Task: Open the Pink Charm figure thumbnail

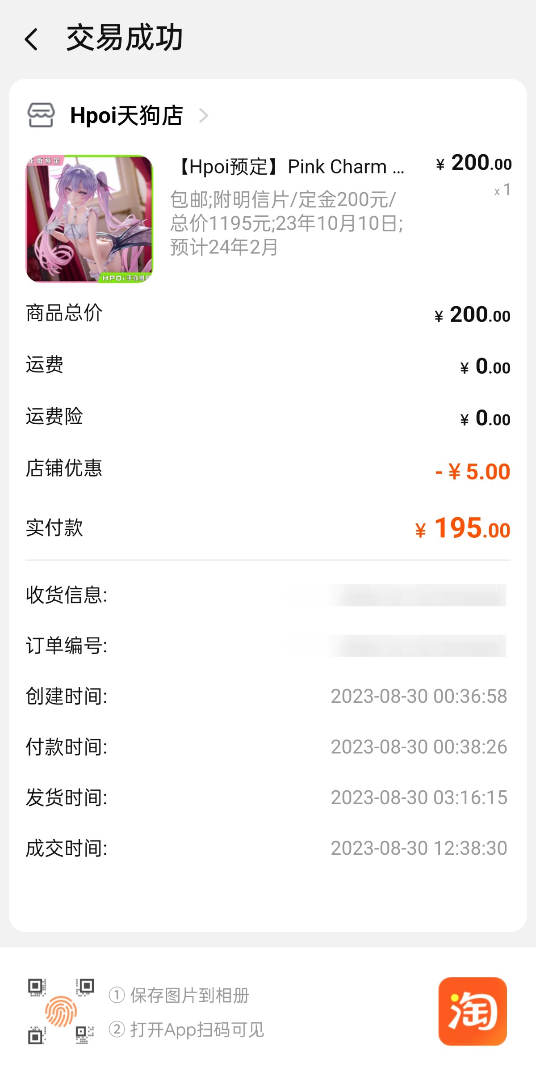Action: (x=89, y=219)
